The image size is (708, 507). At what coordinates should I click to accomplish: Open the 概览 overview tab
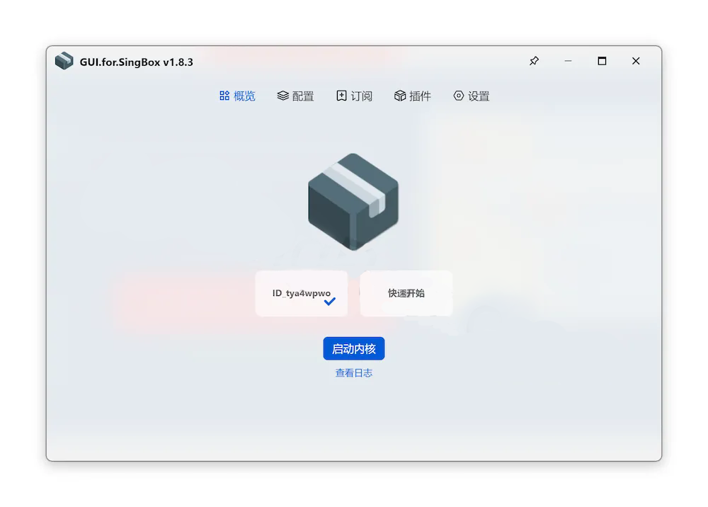pos(237,96)
